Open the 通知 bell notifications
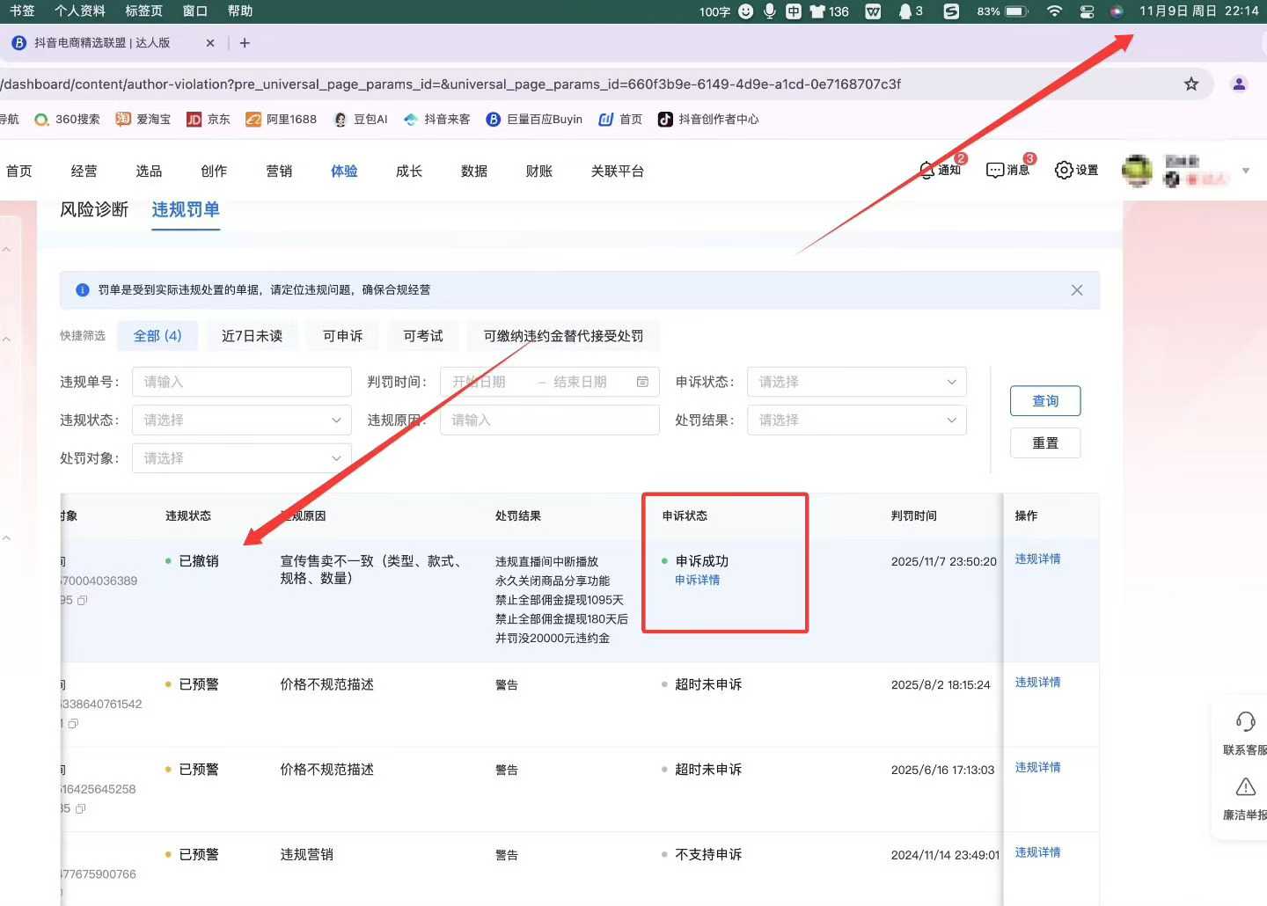Viewport: 1267px width, 906px height. click(938, 170)
